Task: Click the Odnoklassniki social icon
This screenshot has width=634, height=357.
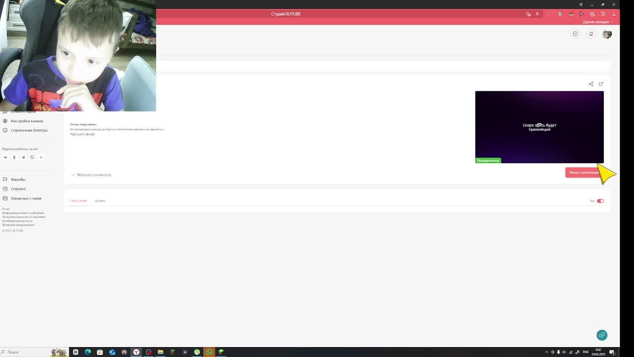Action: pyautogui.click(x=14, y=158)
